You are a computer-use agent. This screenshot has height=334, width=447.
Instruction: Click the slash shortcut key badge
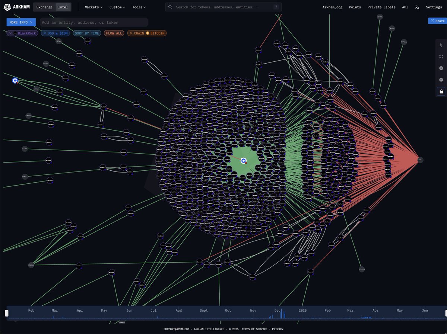point(276,7)
